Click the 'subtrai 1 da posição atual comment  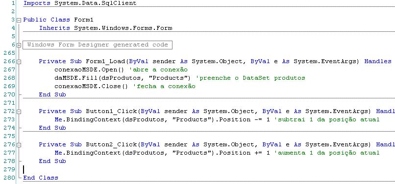coord(326,119)
